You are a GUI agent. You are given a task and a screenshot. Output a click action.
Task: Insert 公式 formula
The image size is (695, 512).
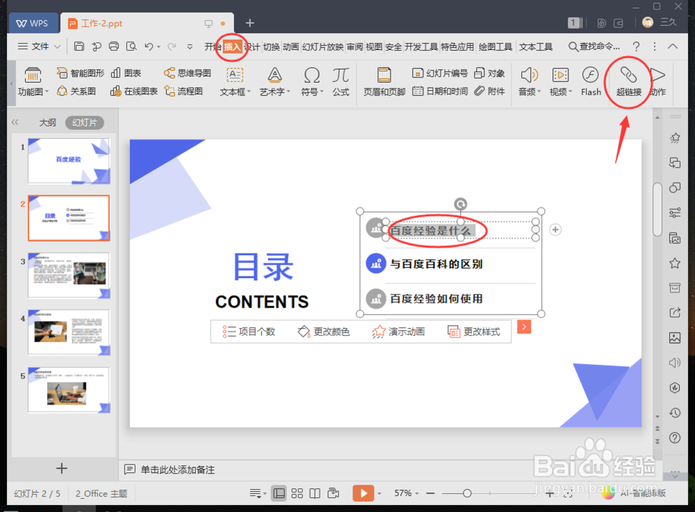(341, 81)
